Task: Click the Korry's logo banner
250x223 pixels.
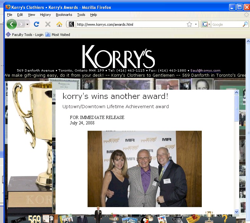Action: [118, 57]
